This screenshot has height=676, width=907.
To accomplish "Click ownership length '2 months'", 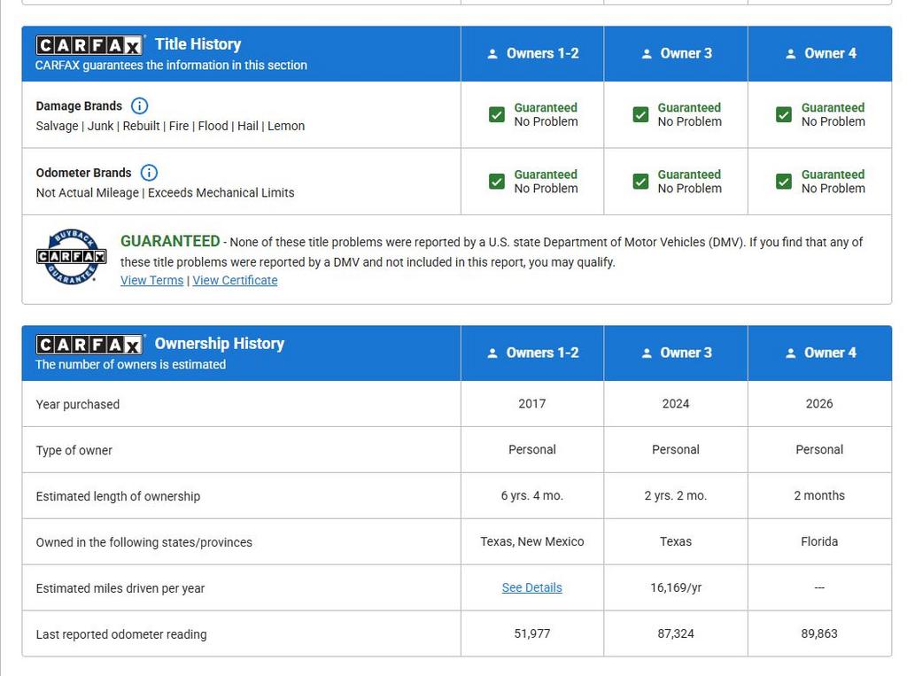I will pyautogui.click(x=819, y=495).
